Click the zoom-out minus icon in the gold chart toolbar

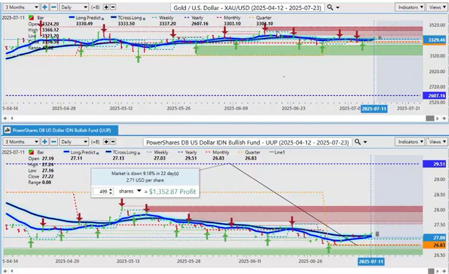coord(54,8)
